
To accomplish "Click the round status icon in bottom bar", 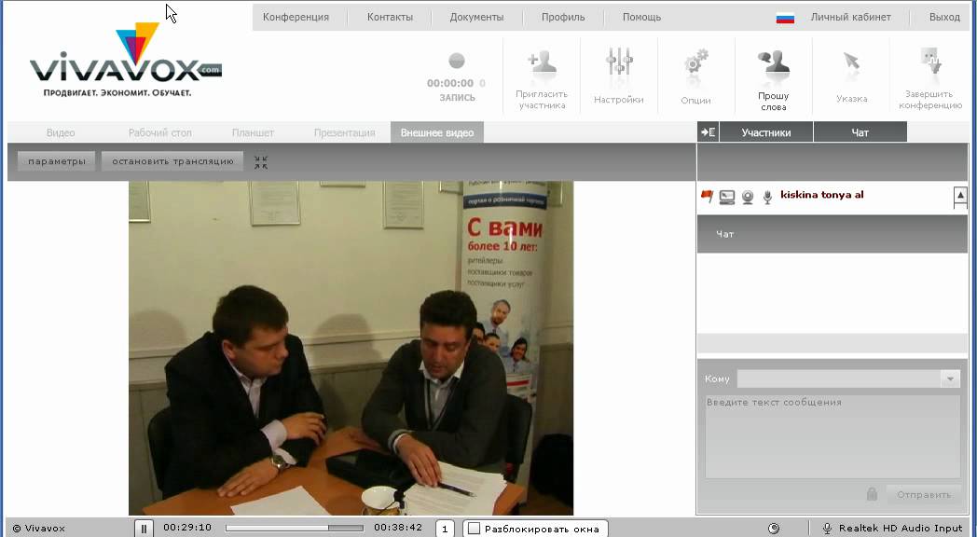I will pos(773,529).
